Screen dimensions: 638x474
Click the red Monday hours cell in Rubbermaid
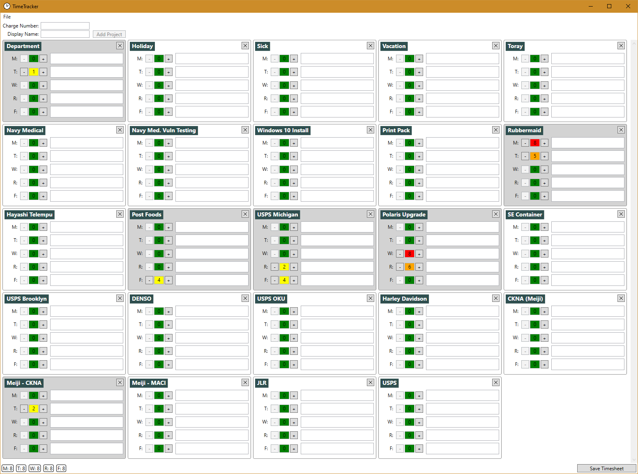pyautogui.click(x=535, y=143)
